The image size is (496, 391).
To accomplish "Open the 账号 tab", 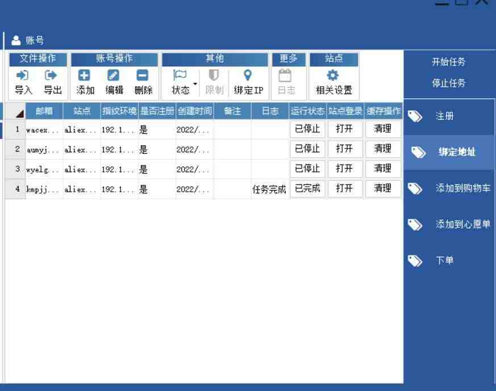I will 28,40.
